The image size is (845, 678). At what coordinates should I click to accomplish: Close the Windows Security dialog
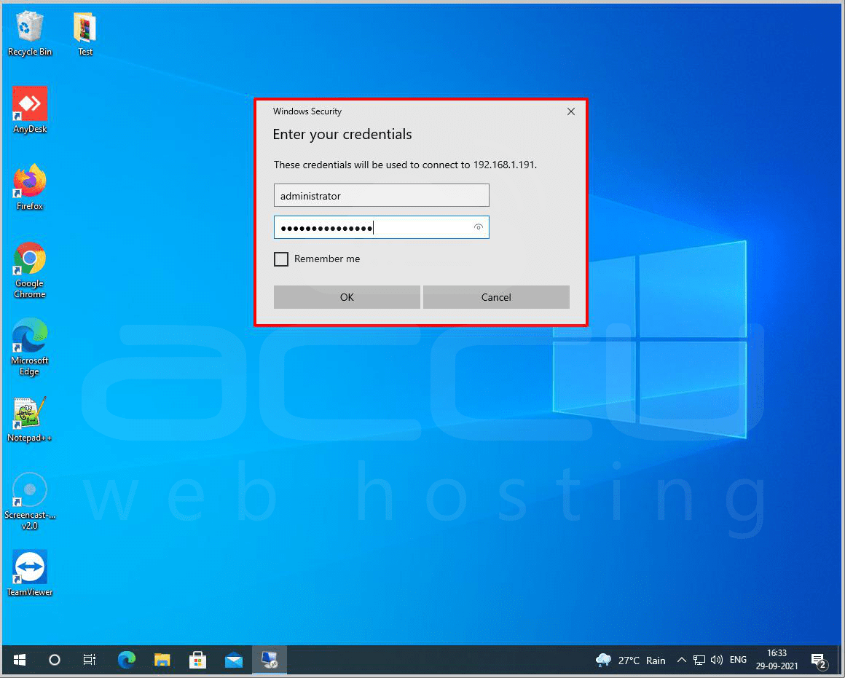pyautogui.click(x=570, y=111)
